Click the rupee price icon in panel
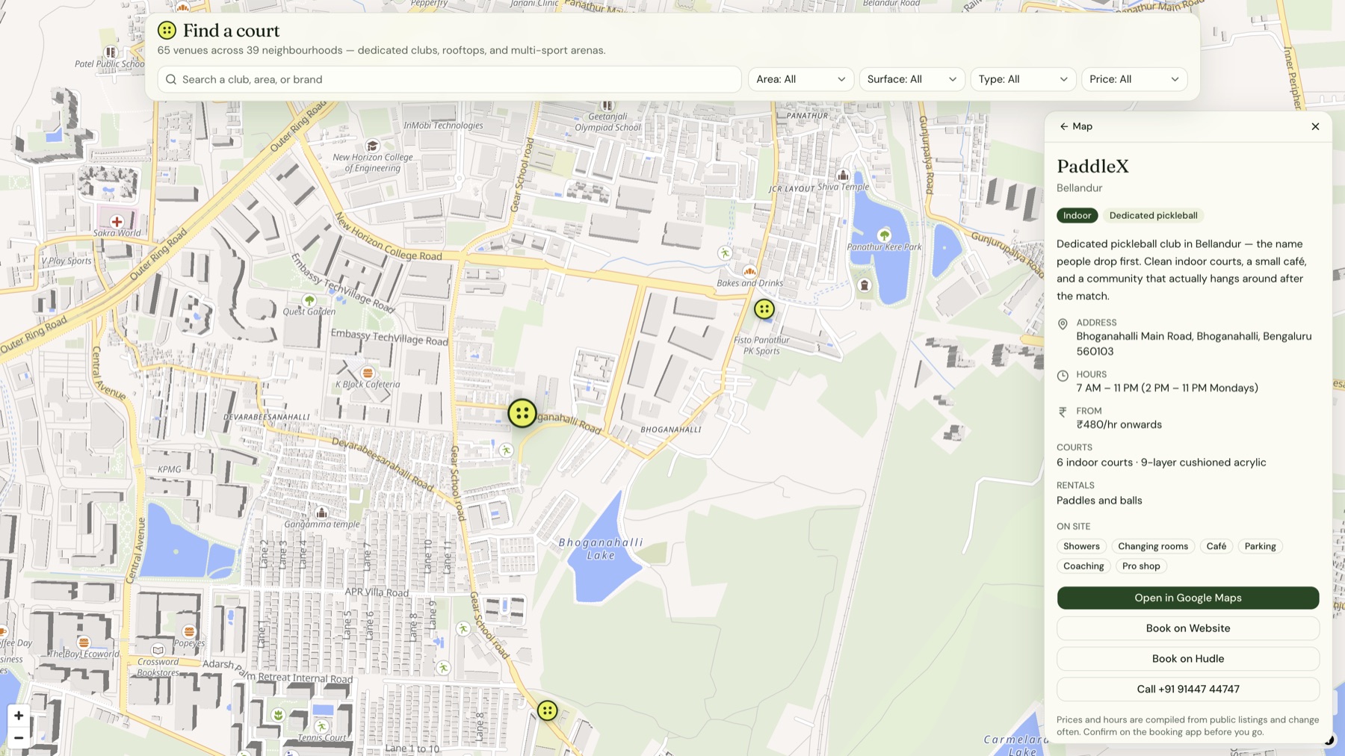The height and width of the screenshot is (756, 1345). coord(1063,412)
